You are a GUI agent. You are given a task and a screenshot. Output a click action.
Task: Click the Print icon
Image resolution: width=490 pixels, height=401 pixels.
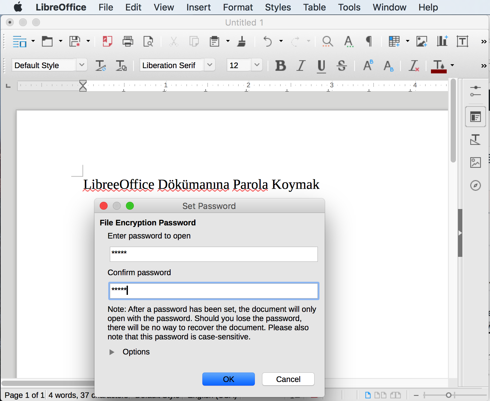(x=128, y=41)
